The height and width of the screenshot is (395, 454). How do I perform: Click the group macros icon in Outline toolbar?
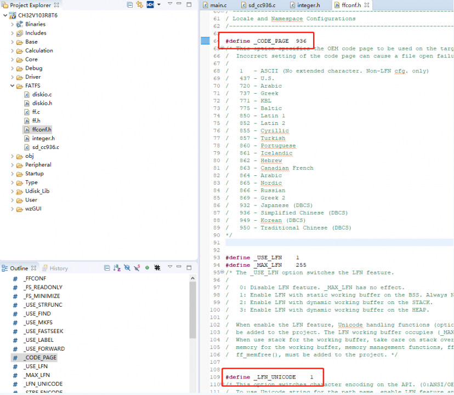pos(157,268)
